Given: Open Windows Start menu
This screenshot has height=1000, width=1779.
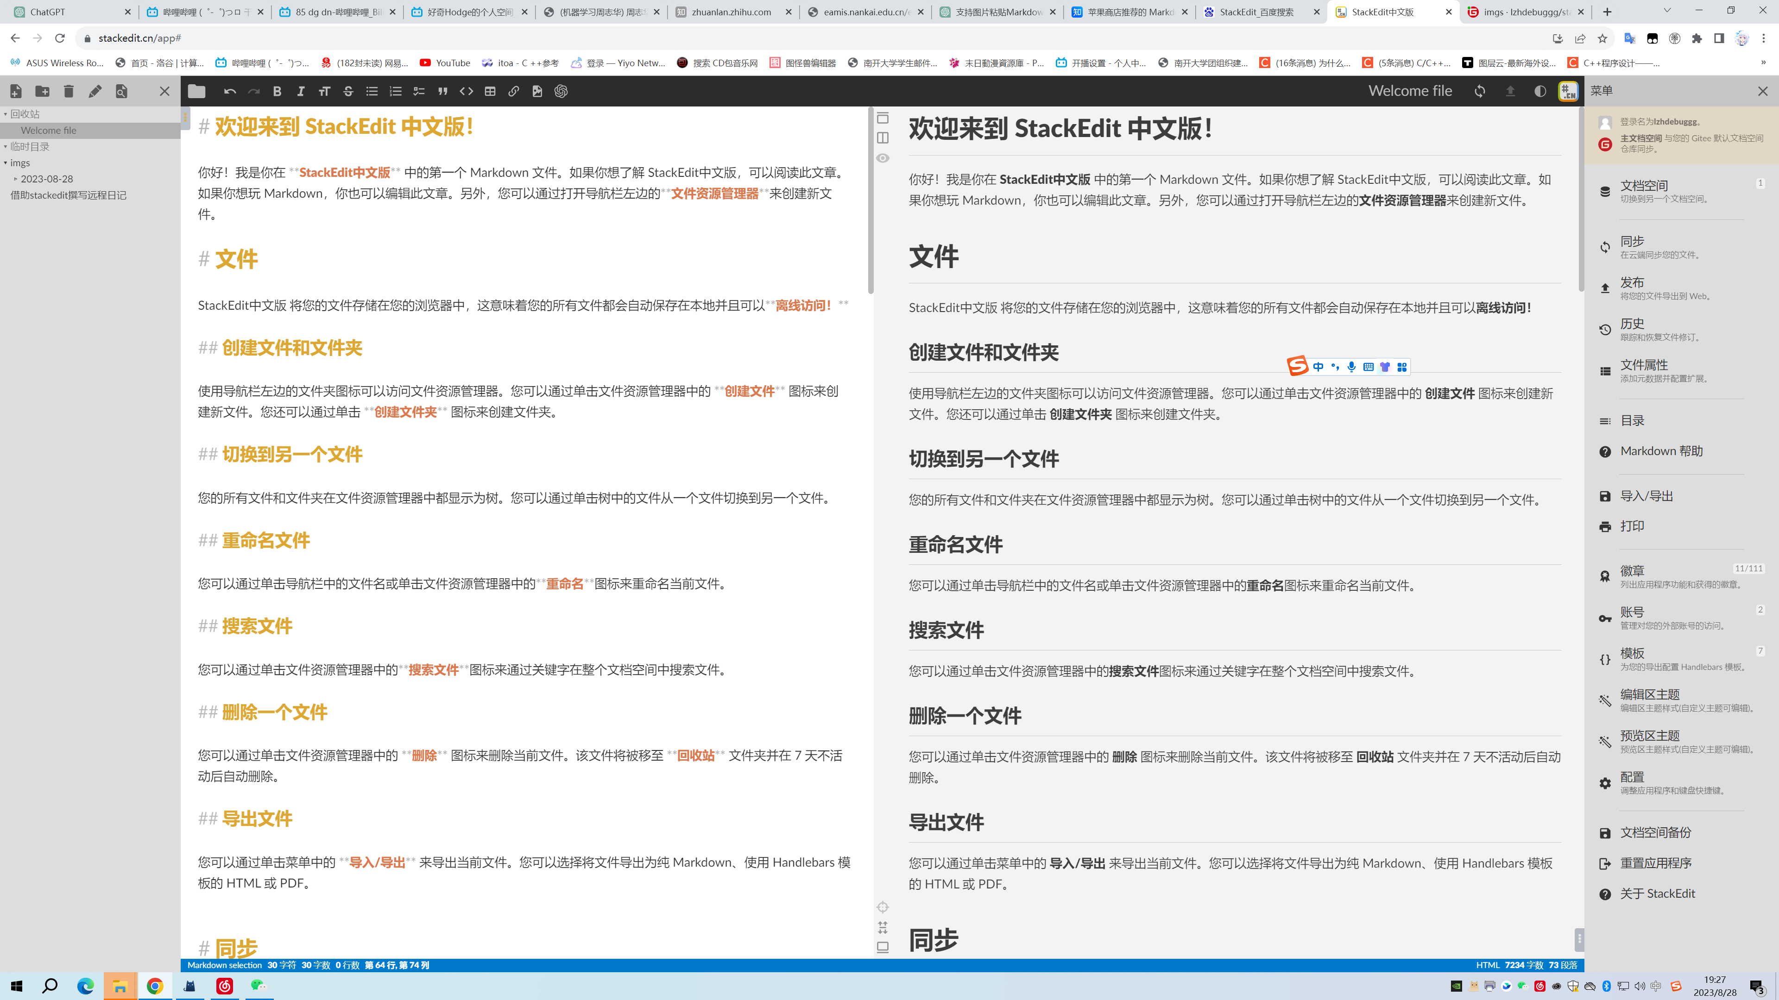Looking at the screenshot, I should [17, 986].
